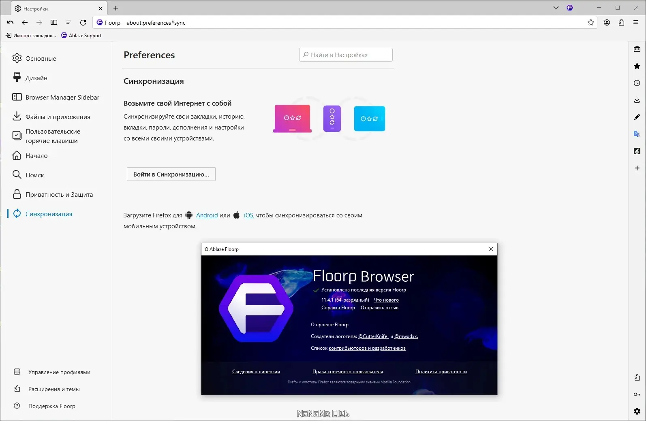Open Права конечного пользователя link

click(x=348, y=372)
